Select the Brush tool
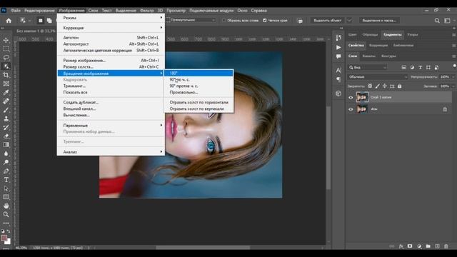The height and width of the screenshot is (257, 457). point(6,110)
